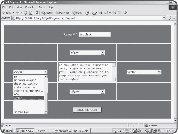Click the room name field 'sub deck'
This screenshot has width=178, height=134.
pyautogui.click(x=94, y=34)
